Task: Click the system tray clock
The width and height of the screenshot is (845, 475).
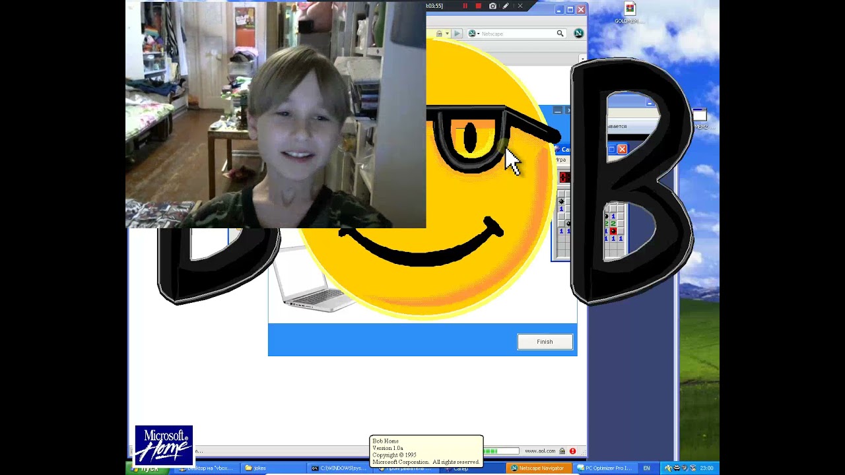Action: [x=706, y=468]
